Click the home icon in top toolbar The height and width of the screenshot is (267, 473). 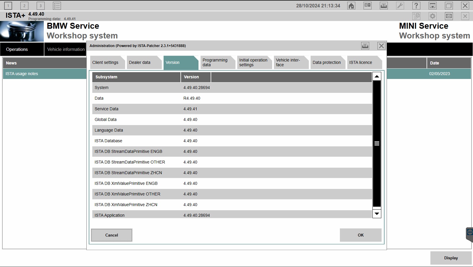pyautogui.click(x=351, y=6)
